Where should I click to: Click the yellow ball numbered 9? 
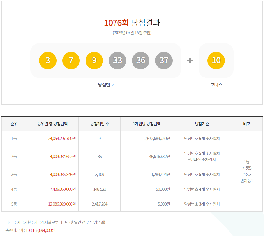click(94, 61)
